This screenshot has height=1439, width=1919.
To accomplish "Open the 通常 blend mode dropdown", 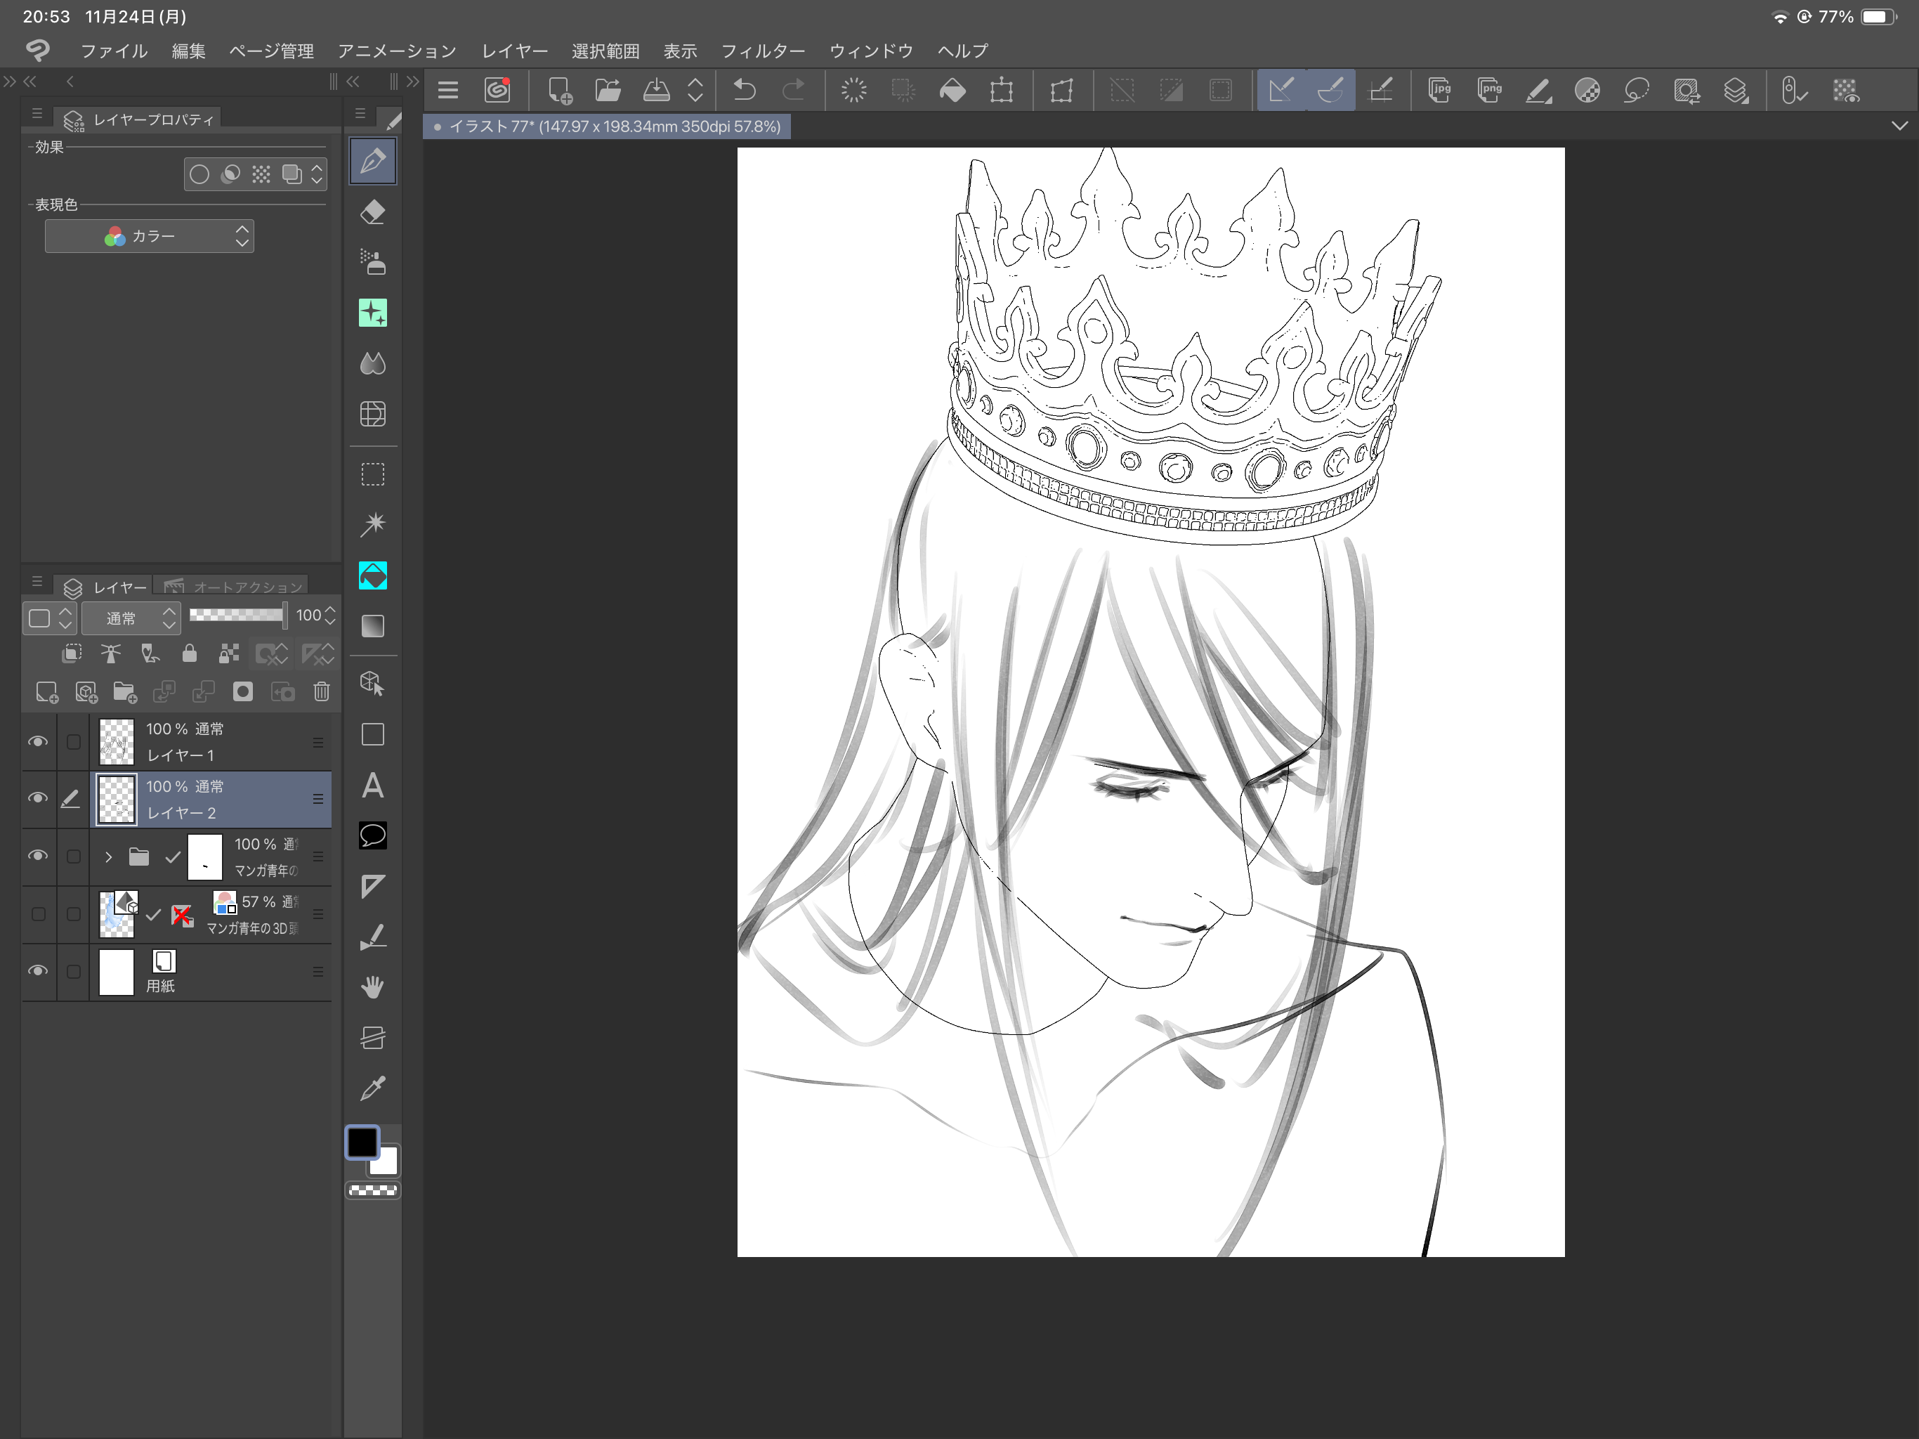I will tap(131, 618).
